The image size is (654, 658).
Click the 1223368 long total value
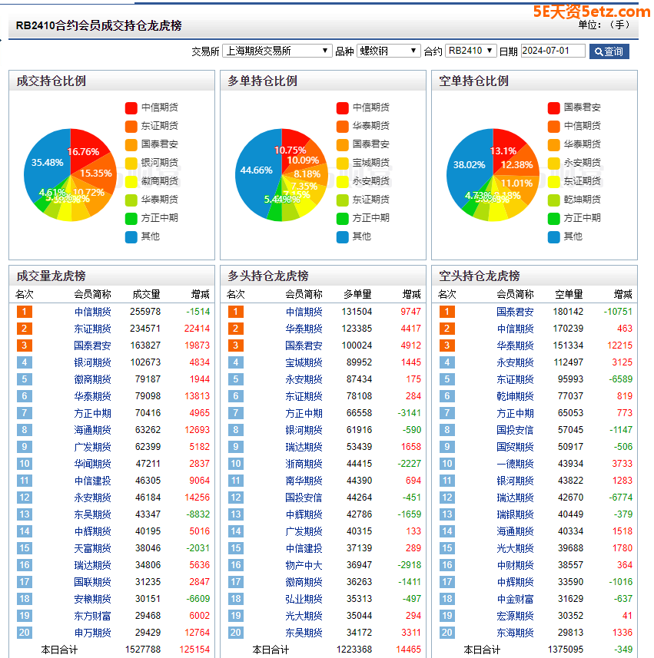(354, 650)
